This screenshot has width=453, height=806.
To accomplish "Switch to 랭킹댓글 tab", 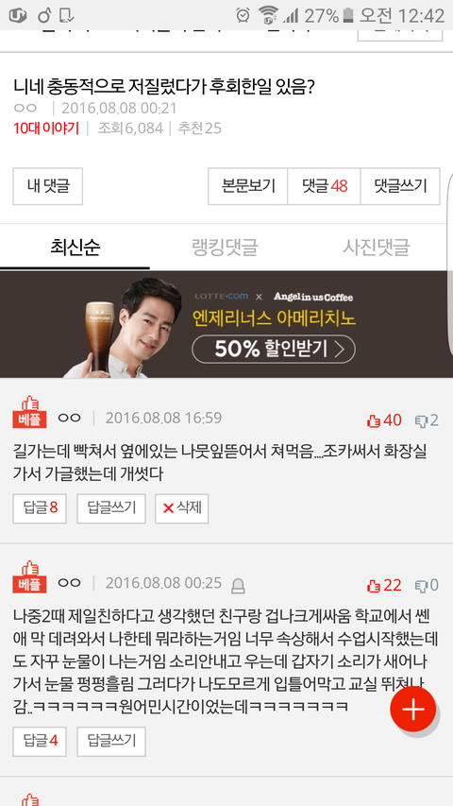I will [x=225, y=248].
